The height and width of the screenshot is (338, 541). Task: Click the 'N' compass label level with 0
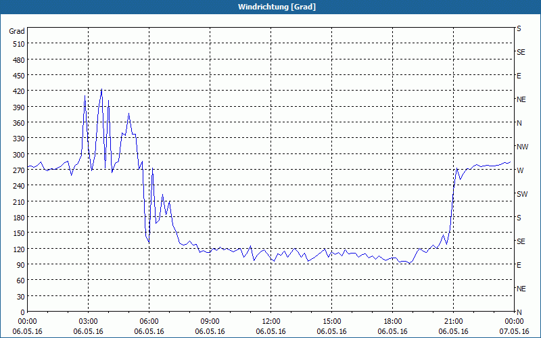[519, 312]
